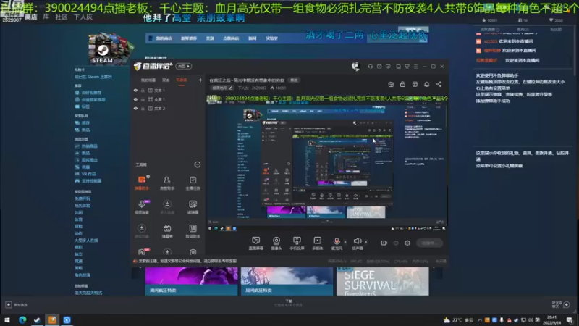Open the 弹幕助手 tool in the toolbox
Screen dimensions: 579x326
(x=141, y=183)
